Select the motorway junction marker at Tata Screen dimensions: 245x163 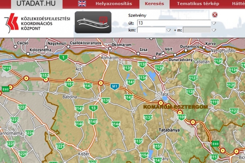(x=161, y=103)
